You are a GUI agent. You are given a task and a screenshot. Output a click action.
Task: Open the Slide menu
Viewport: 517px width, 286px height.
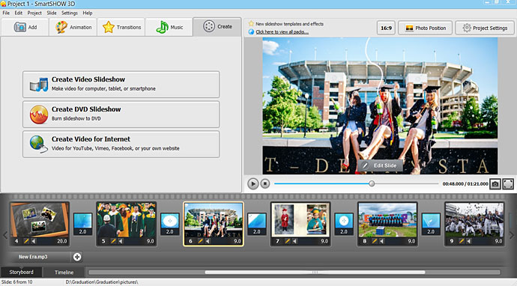pyautogui.click(x=52, y=13)
